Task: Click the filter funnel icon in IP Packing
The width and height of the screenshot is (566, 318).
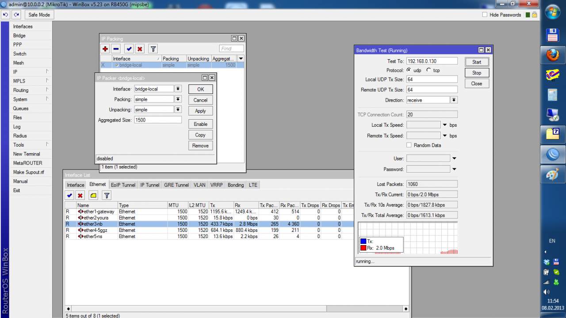Action: point(153,49)
